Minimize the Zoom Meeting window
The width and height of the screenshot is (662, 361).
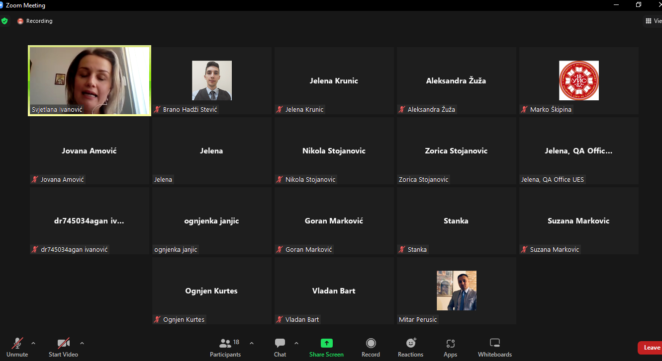coord(617,5)
